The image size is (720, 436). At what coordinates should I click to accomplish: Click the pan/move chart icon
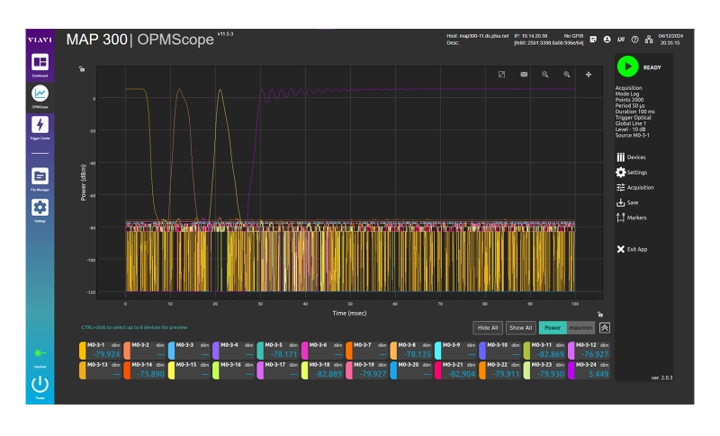tap(589, 75)
